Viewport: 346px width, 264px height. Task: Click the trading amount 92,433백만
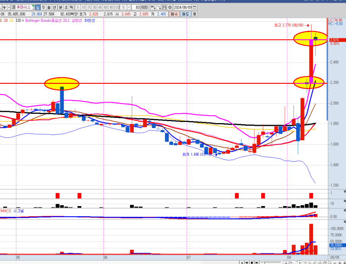(x=69, y=14)
